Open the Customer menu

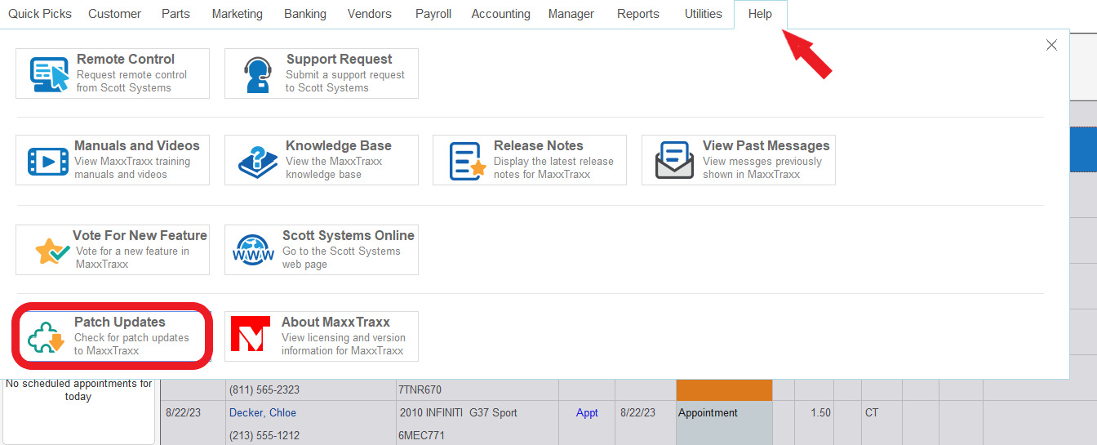point(114,14)
